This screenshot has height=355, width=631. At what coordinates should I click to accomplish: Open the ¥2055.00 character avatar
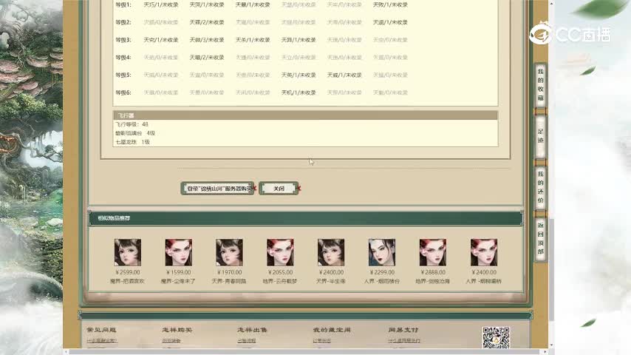click(x=280, y=252)
